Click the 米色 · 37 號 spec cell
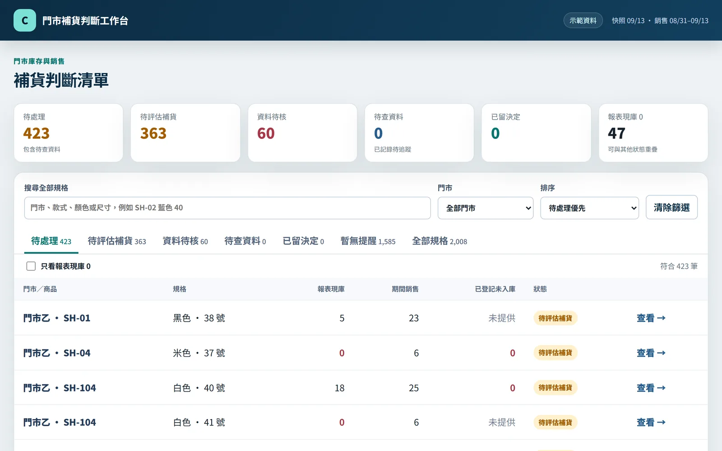The image size is (722, 451). coord(199,353)
